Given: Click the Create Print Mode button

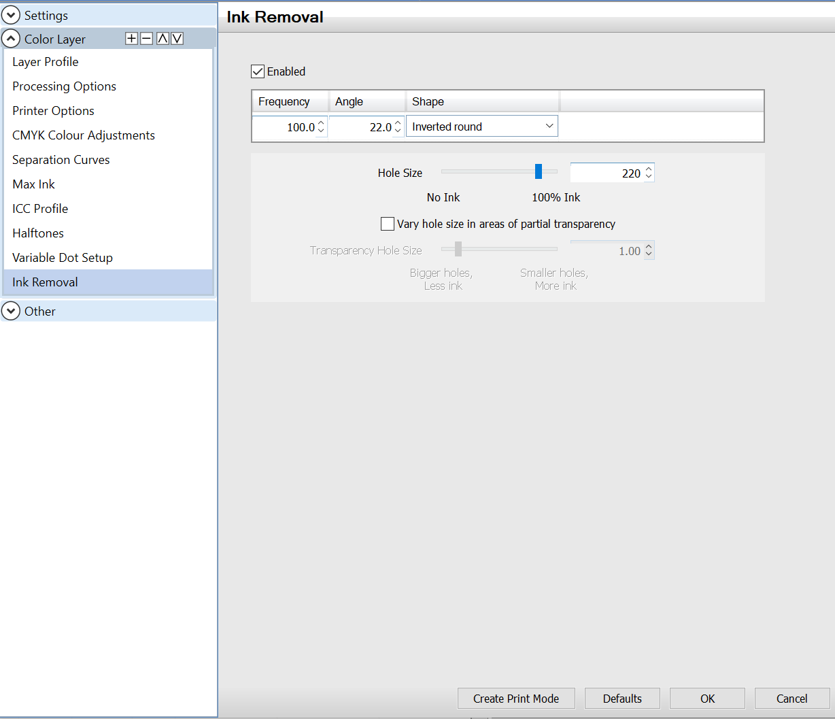Looking at the screenshot, I should [516, 699].
